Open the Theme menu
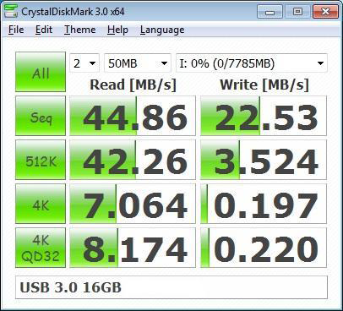Viewport: 343px width, 311px height. pos(80,30)
